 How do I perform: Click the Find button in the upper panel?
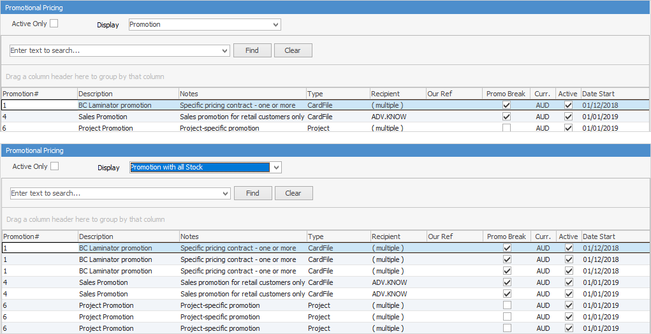(252, 50)
